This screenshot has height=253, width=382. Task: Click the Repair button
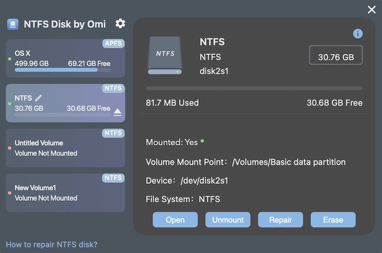pyautogui.click(x=280, y=220)
